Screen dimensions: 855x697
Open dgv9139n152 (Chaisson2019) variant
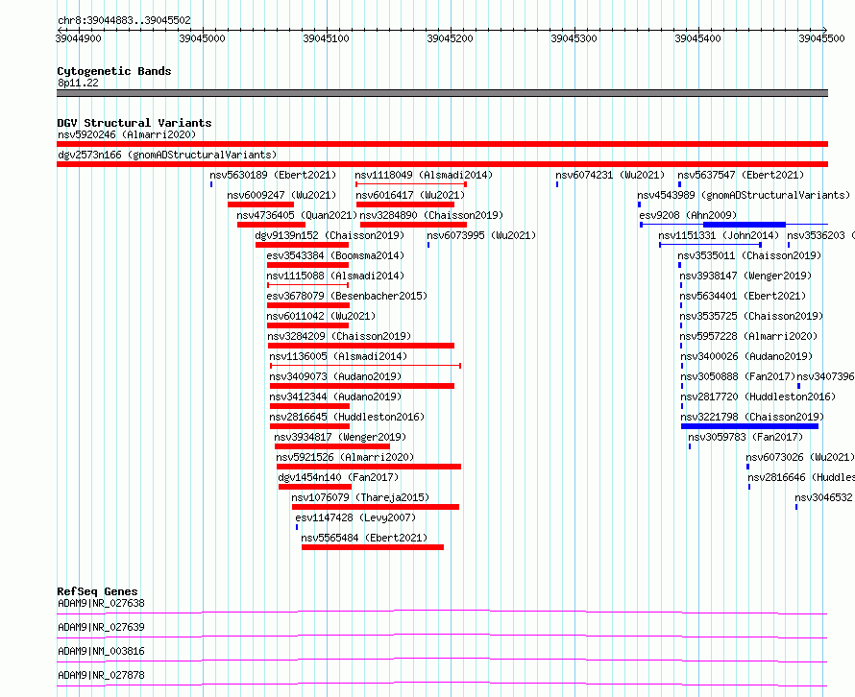(x=330, y=235)
